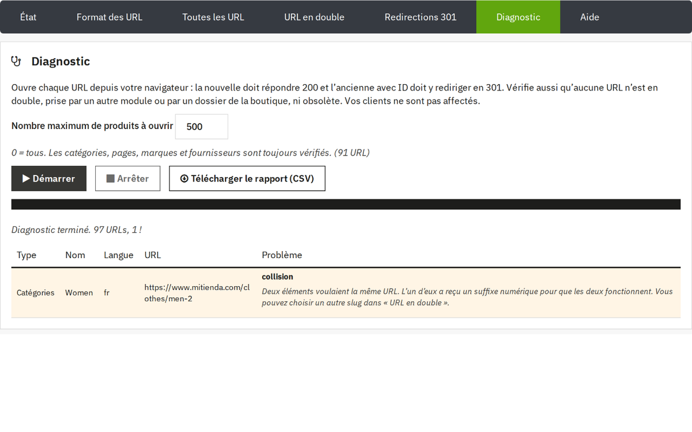Click the collision problem label
Image resolution: width=692 pixels, height=432 pixels.
coord(277,276)
